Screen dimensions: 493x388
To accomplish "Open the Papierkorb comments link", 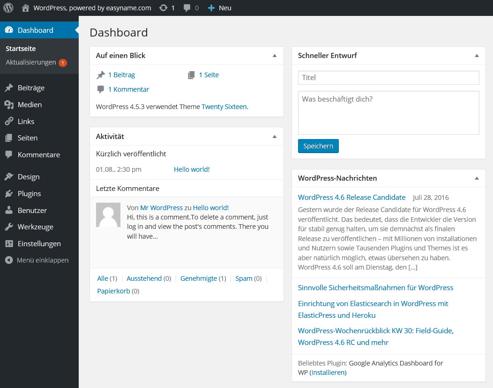I will point(113,291).
